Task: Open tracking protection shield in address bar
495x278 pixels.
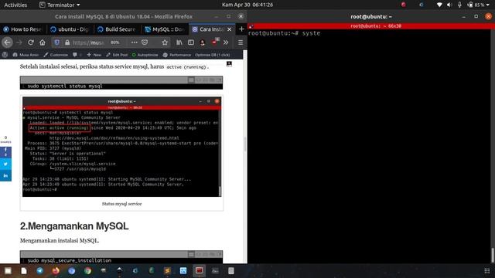Action: click(x=56, y=42)
